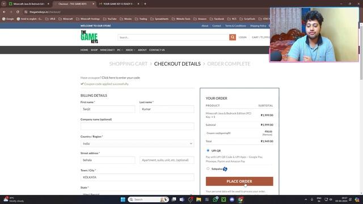
Task: Open File Explorer from taskbar
Action: (199, 199)
